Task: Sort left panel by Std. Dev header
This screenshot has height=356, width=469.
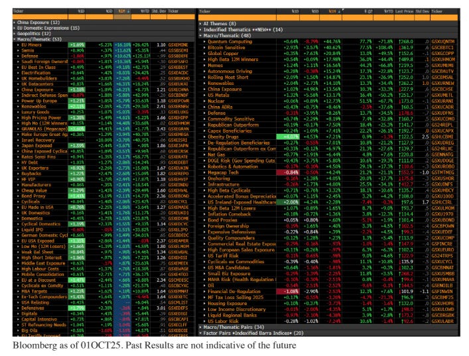Action: pyautogui.click(x=159, y=11)
